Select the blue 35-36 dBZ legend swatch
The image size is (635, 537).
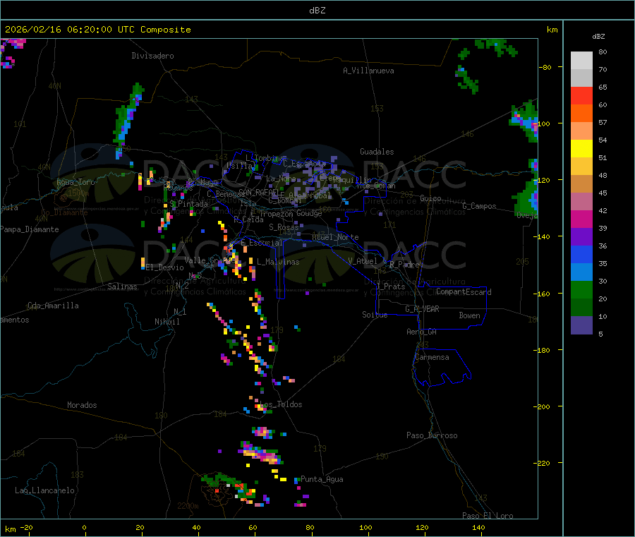point(581,254)
